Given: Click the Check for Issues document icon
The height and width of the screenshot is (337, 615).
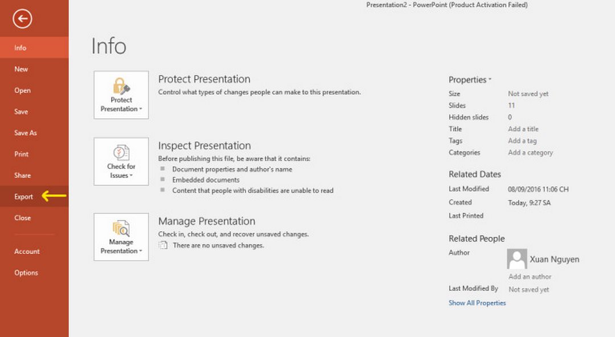Looking at the screenshot, I should (x=121, y=153).
